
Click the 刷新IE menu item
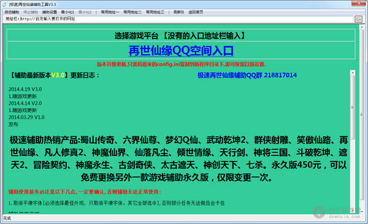179,12
